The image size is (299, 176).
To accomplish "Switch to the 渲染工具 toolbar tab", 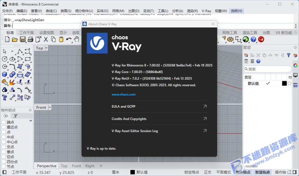I will click(x=250, y=33).
